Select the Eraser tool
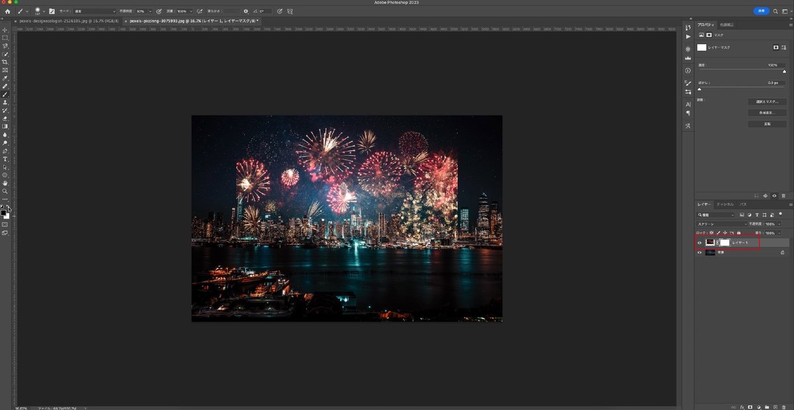794x410 pixels. pyautogui.click(x=5, y=118)
